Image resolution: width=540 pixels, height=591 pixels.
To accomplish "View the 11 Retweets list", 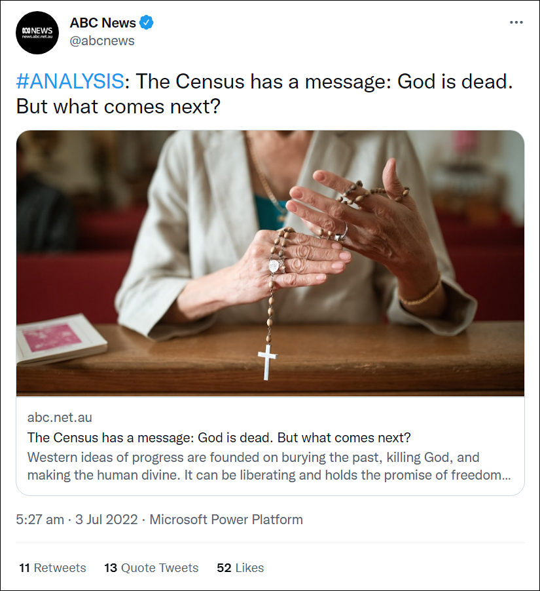I will (x=52, y=567).
